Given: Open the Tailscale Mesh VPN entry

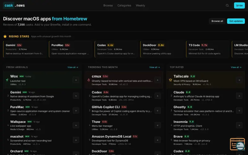Looking at the screenshot, I should (206, 80).
